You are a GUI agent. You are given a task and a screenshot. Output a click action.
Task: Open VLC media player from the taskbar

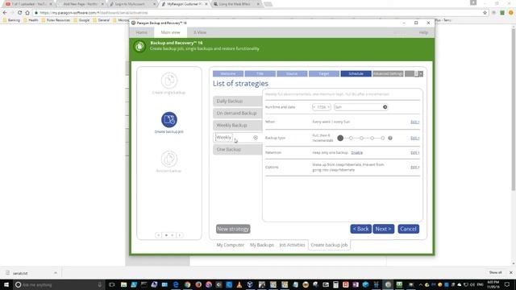(x=239, y=284)
